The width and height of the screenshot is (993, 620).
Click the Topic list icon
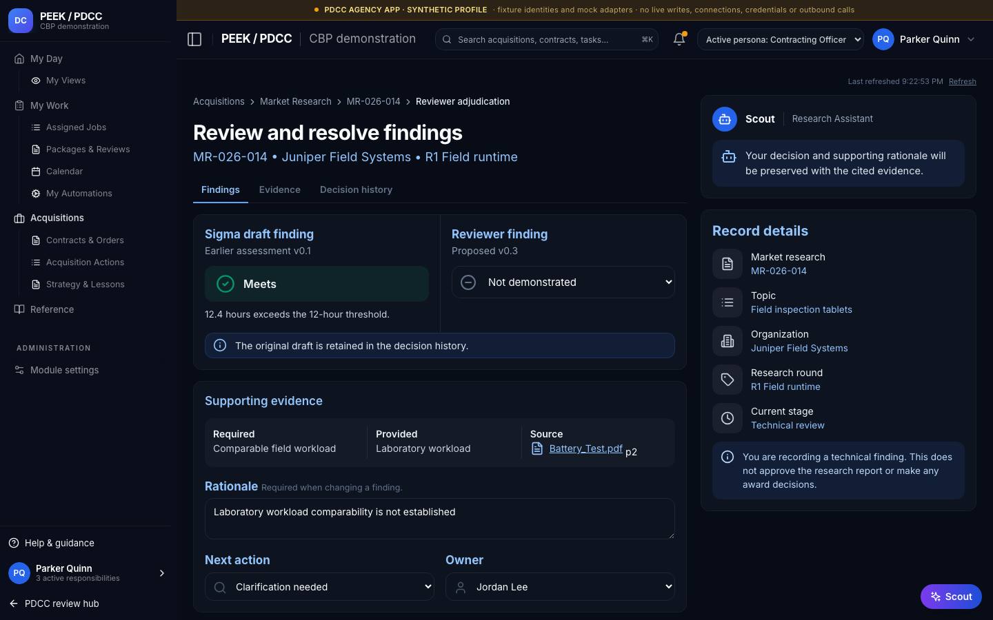tap(728, 302)
